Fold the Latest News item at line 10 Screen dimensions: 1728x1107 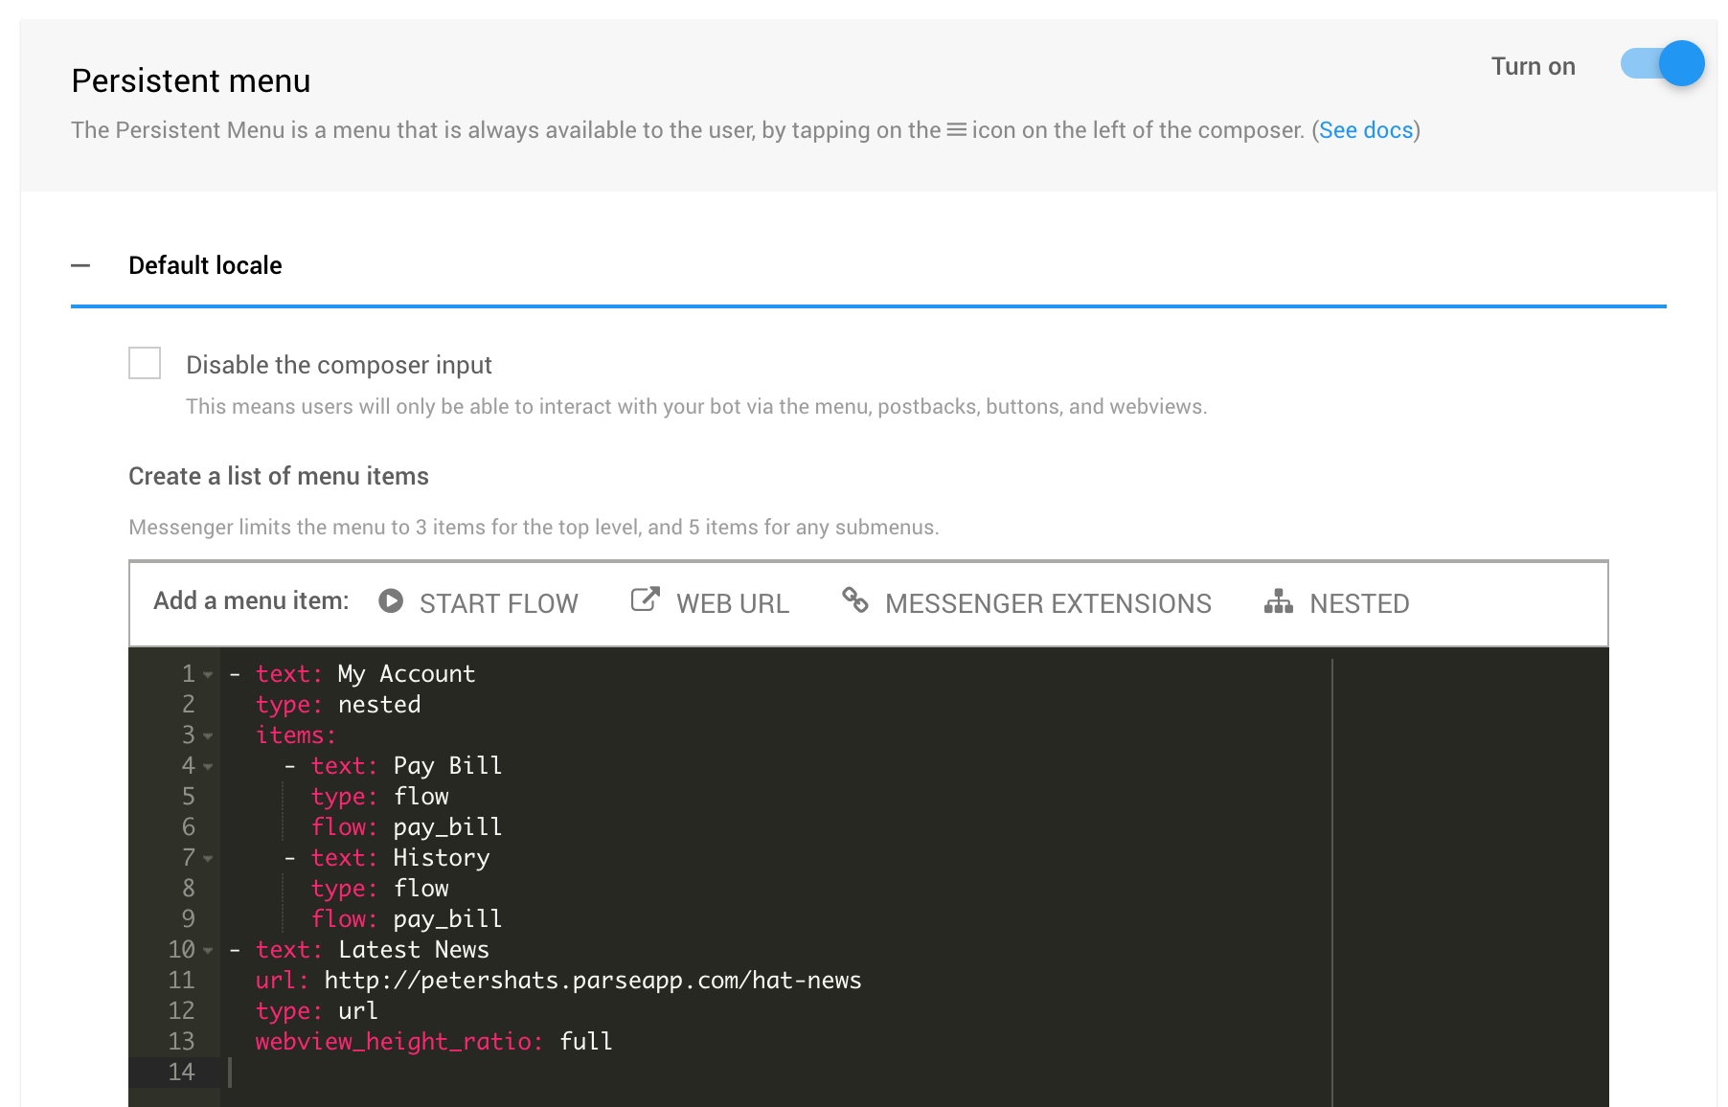coord(208,951)
